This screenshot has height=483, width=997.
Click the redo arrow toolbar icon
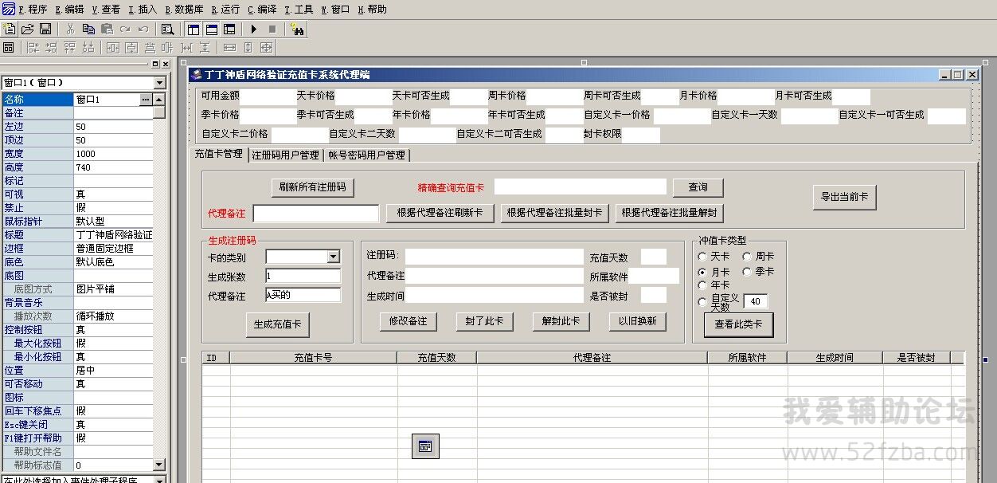coord(125,29)
